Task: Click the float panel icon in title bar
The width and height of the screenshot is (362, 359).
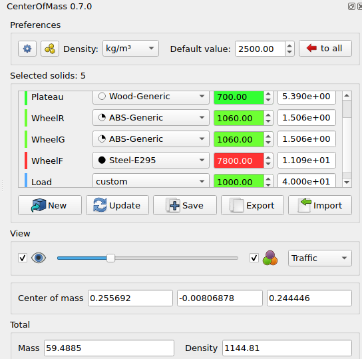Action: 351,6
